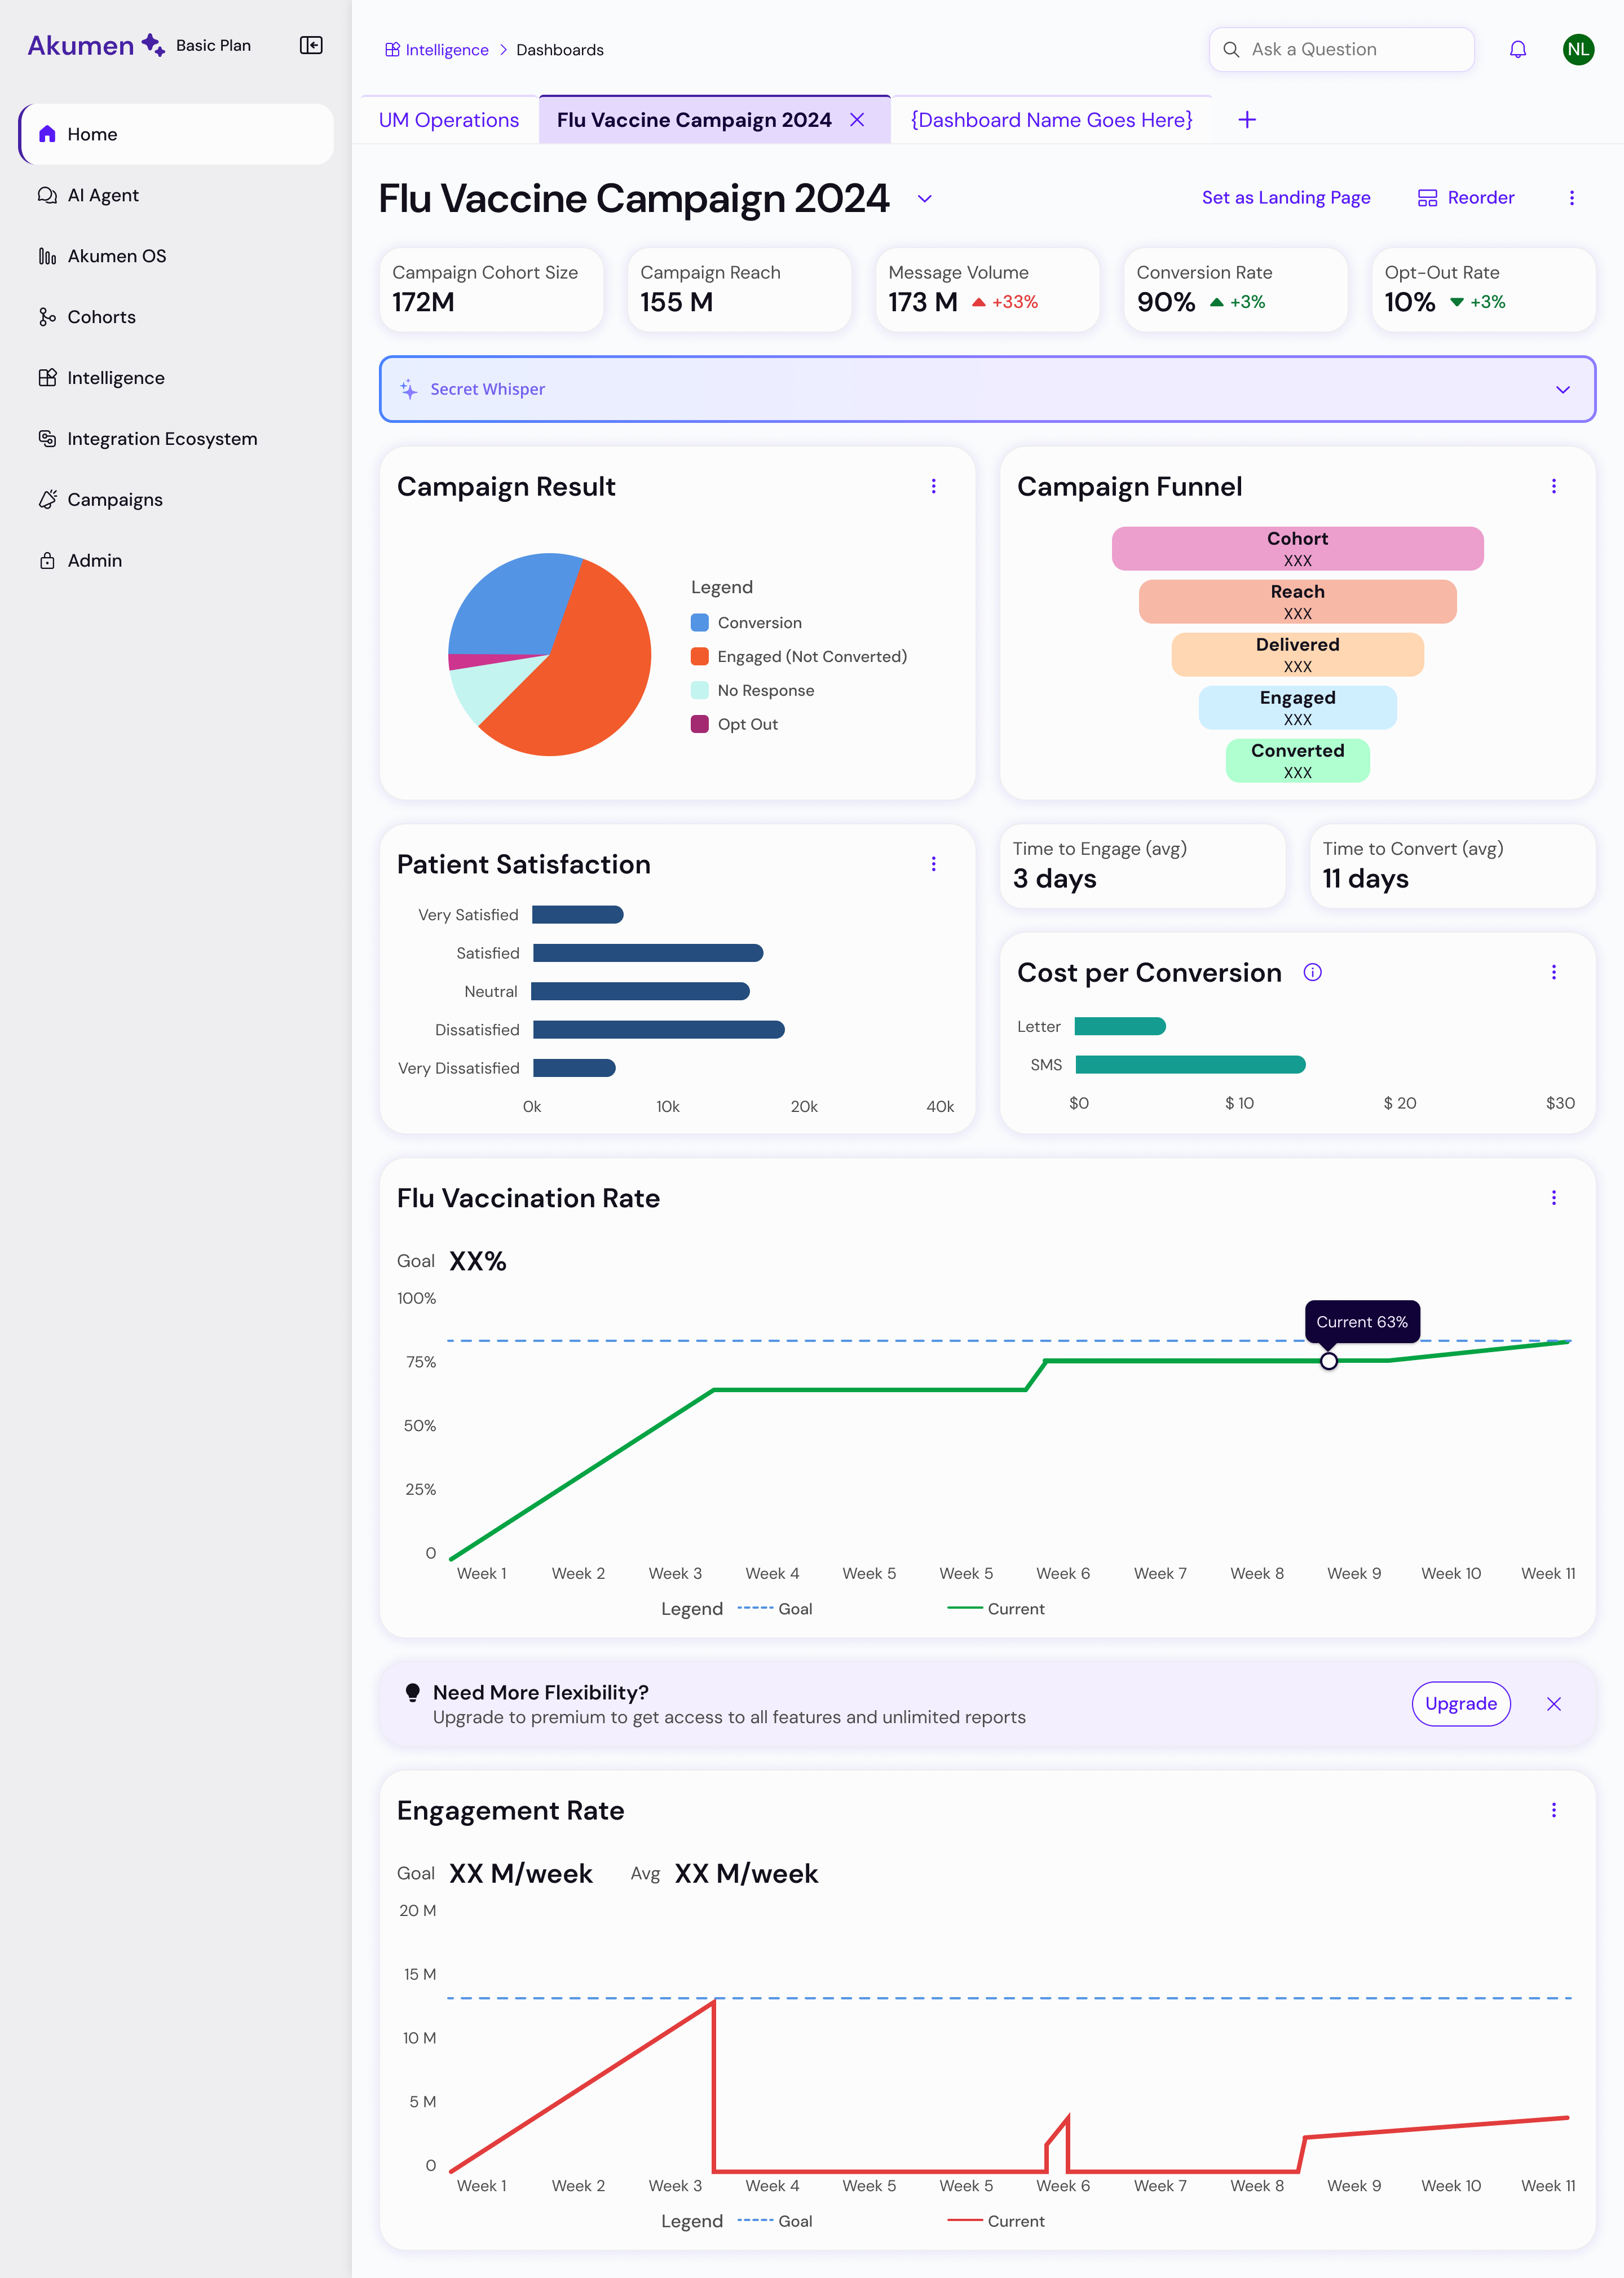Screen dimensions: 1624x2278
Task: Click the Opt-Out Rate card
Action: 1483,289
